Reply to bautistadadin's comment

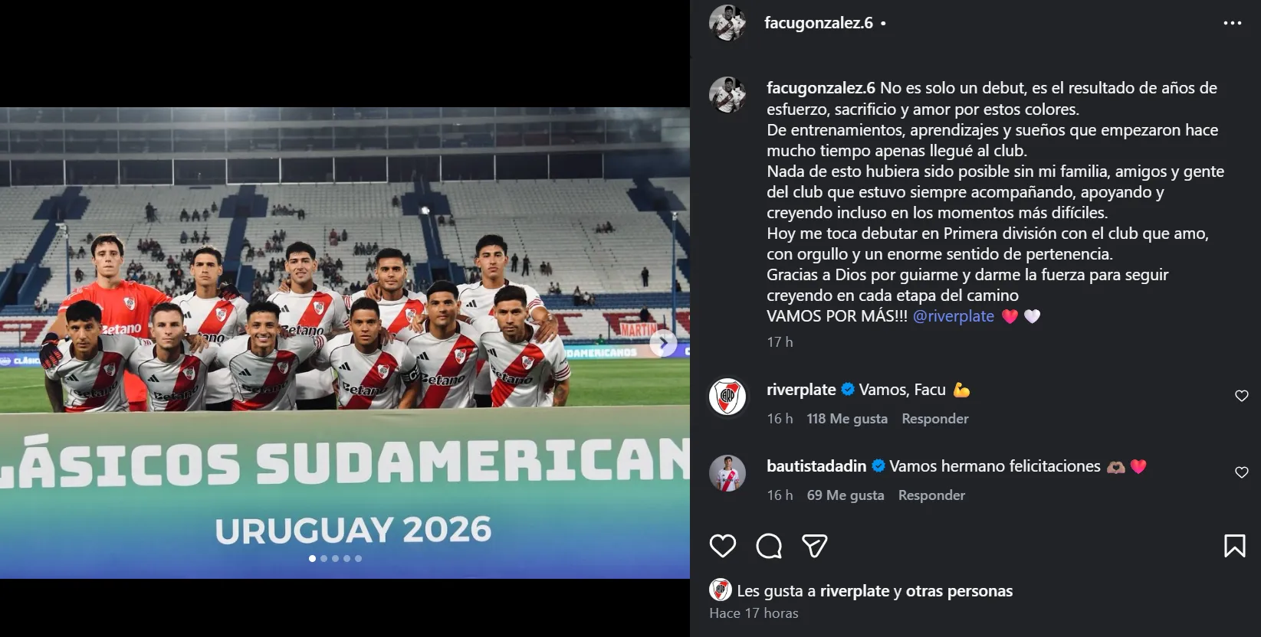click(x=931, y=495)
